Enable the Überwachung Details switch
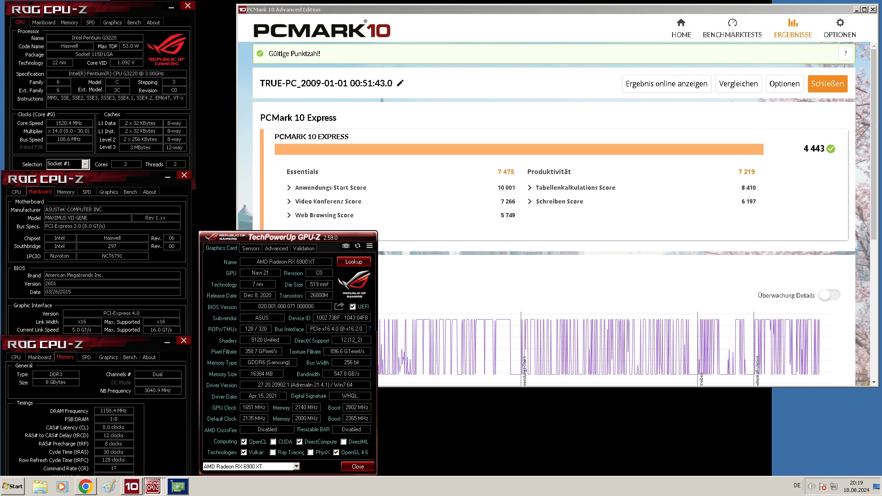 point(829,295)
